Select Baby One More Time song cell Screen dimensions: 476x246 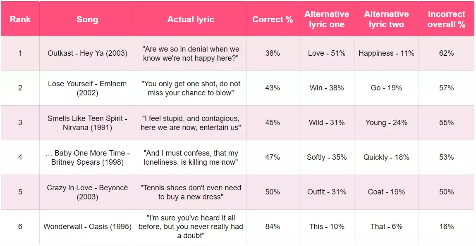pos(87,157)
